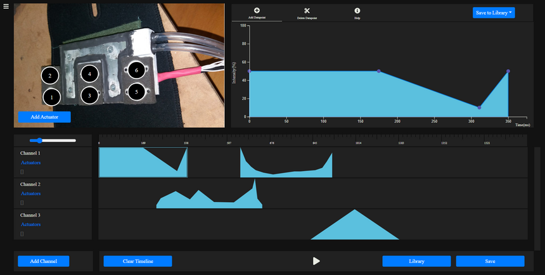
Task: Open the Help info icon
Action: (x=357, y=11)
